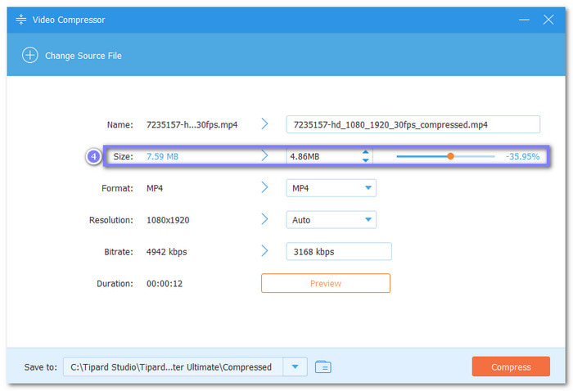Click the arrow icon in the Bitrate row
The image size is (573, 391).
click(264, 251)
